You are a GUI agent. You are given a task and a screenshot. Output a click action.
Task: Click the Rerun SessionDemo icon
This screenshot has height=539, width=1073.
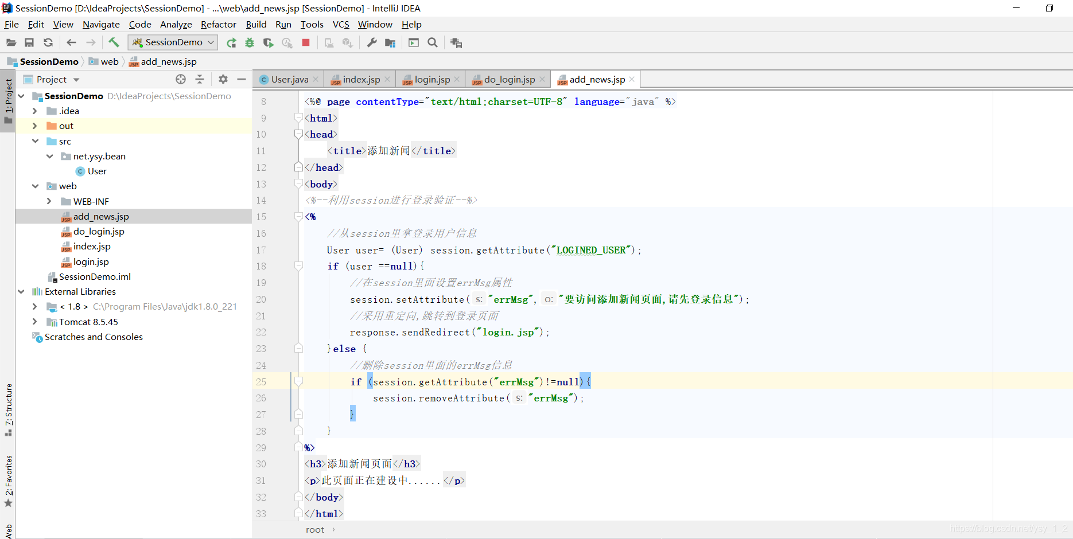(x=231, y=43)
